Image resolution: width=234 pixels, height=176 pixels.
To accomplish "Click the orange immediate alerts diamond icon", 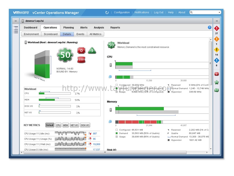I will 216,39.
